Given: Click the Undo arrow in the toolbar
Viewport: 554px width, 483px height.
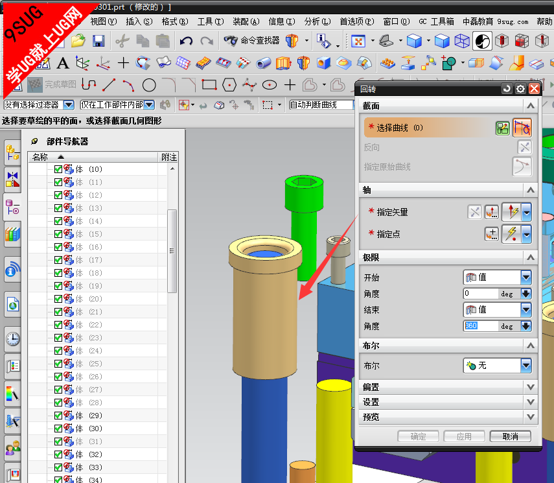Looking at the screenshot, I should [x=186, y=41].
